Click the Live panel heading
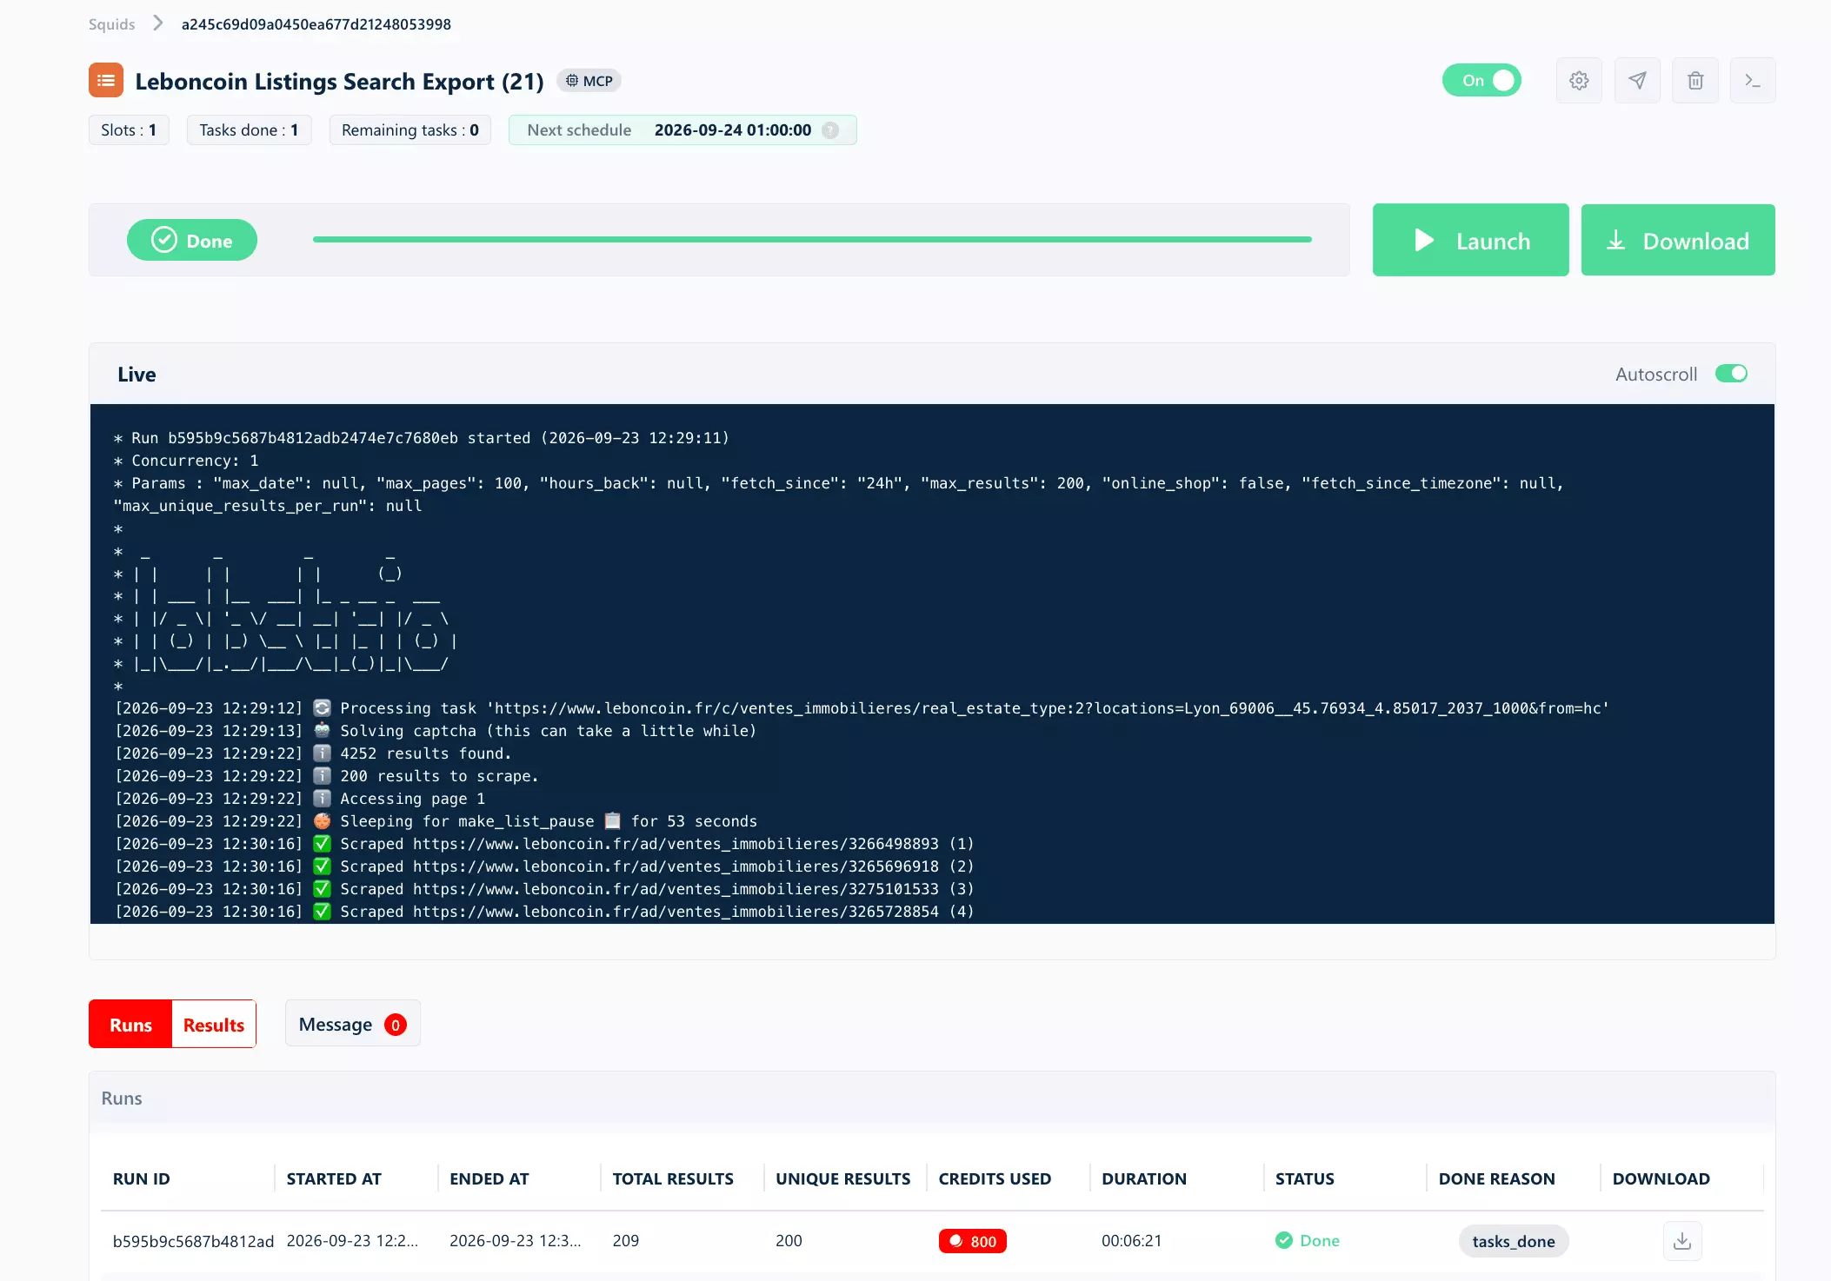 pyautogui.click(x=136, y=374)
